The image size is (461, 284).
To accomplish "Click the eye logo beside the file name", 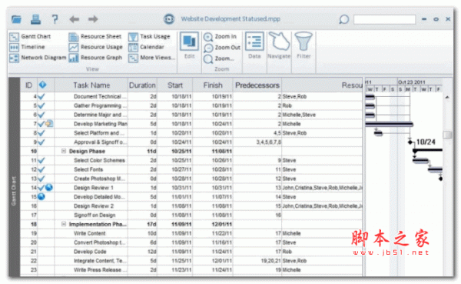I will [x=169, y=19].
